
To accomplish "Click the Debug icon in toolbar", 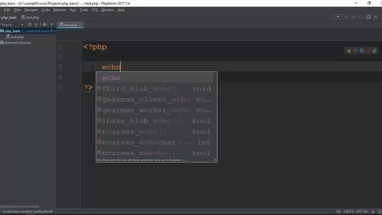I will coord(353,17).
